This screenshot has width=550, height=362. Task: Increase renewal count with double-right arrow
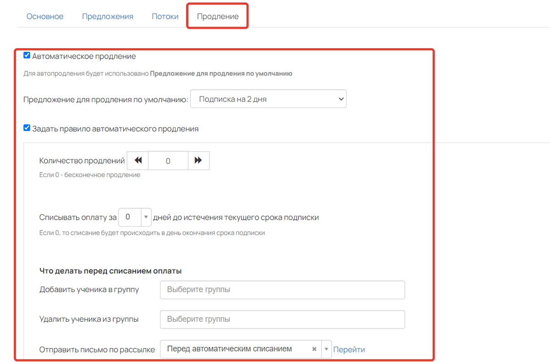(x=198, y=161)
